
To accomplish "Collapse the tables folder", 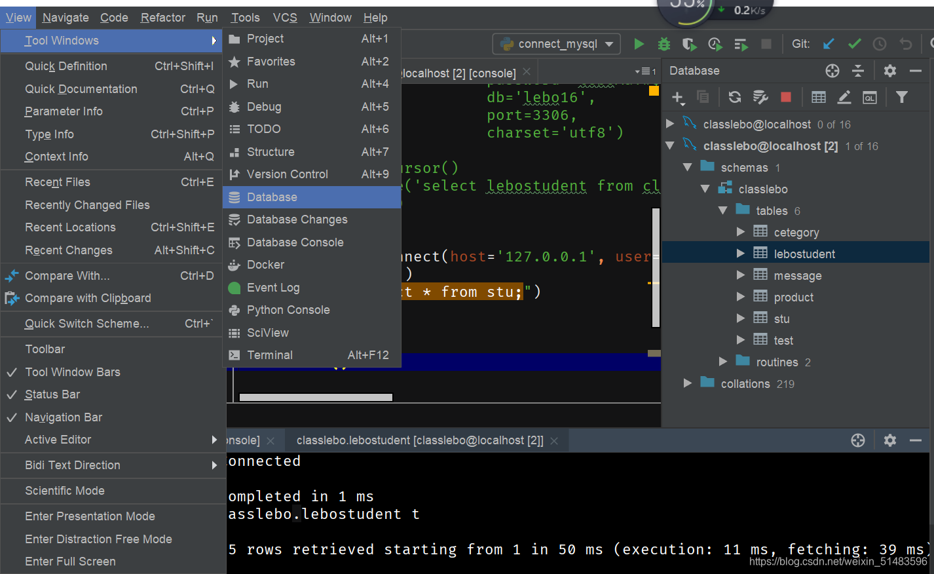I will (723, 210).
